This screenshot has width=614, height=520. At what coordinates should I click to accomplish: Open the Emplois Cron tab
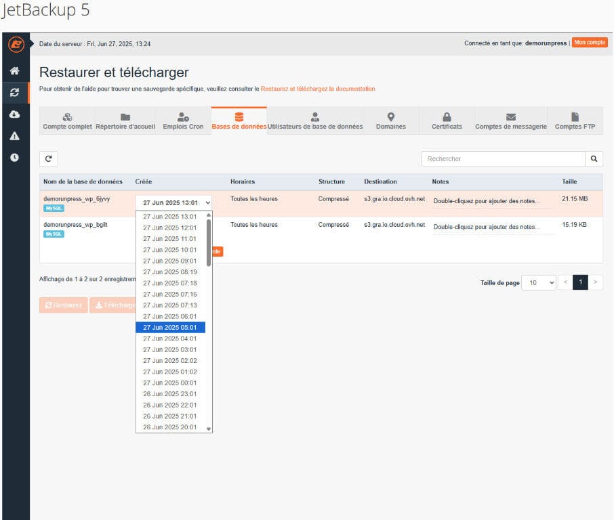(183, 121)
